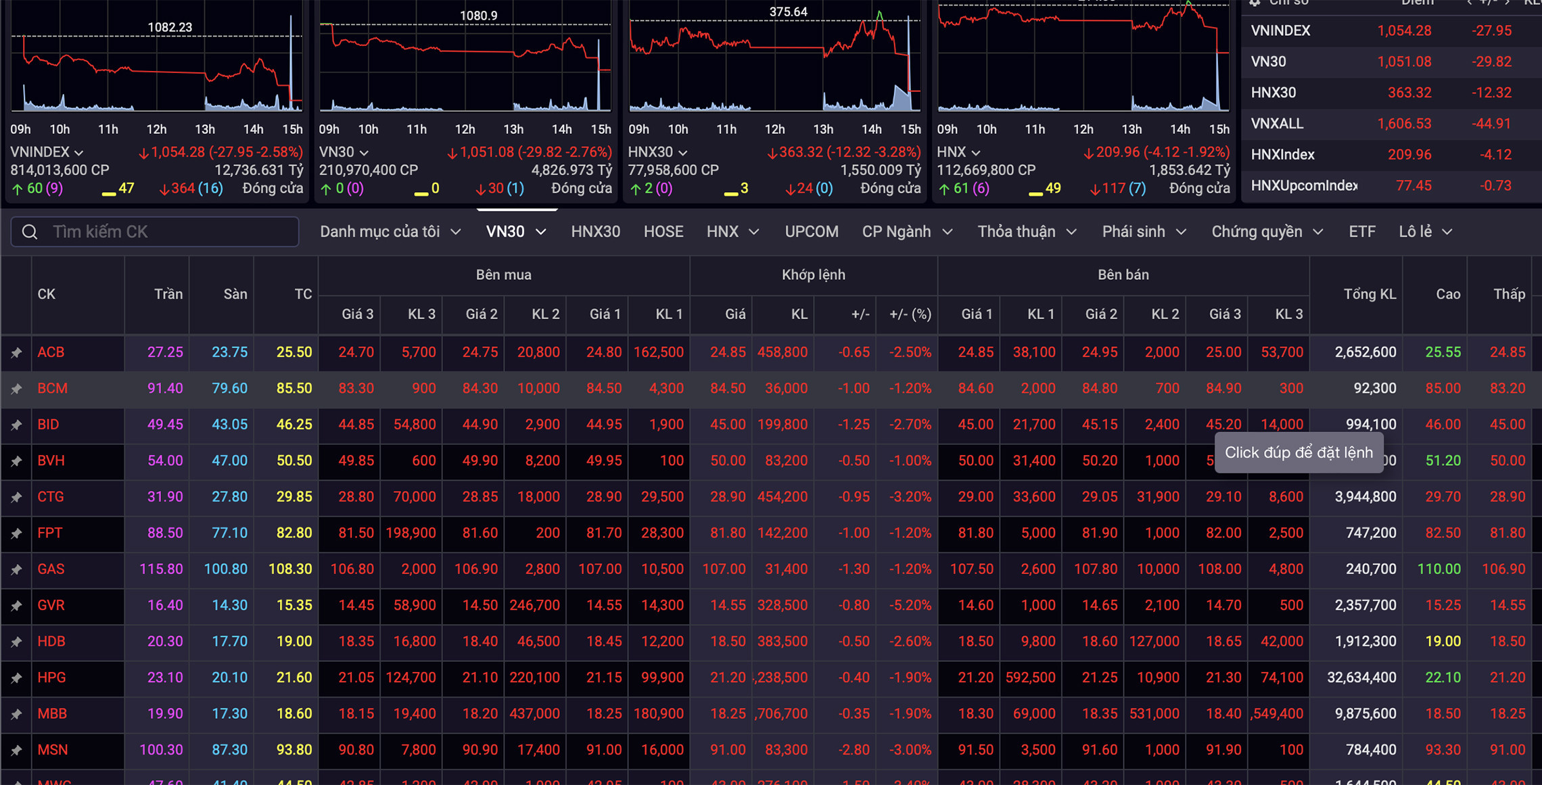This screenshot has height=785, width=1542.
Task: Click the HPG stock symbol
Action: click(x=51, y=677)
